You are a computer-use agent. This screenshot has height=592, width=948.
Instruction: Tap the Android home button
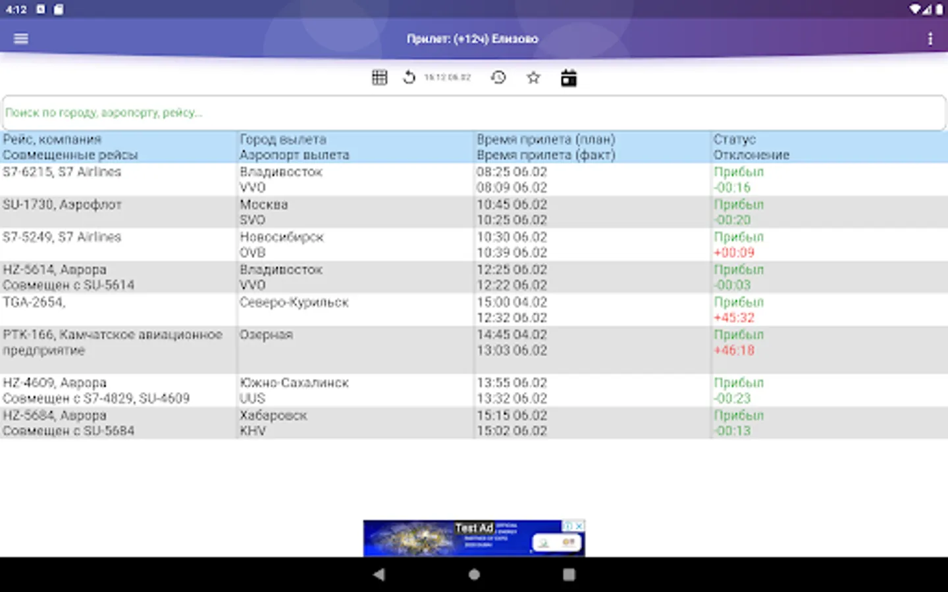pyautogui.click(x=474, y=574)
